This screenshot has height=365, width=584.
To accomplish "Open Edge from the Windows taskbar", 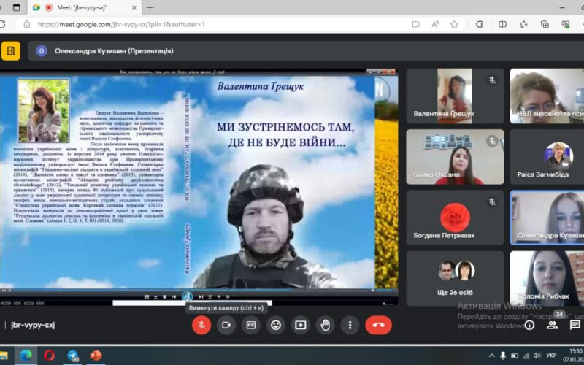I will (26, 356).
